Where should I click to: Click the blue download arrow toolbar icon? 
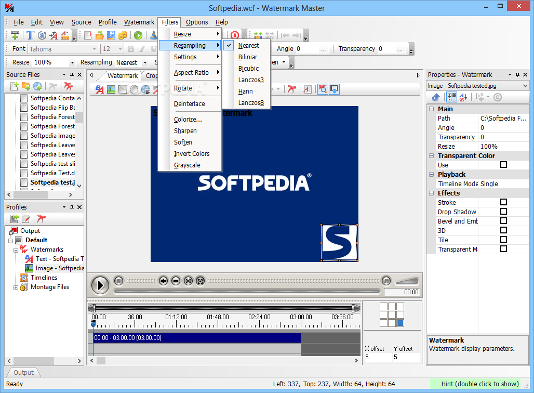point(334,89)
